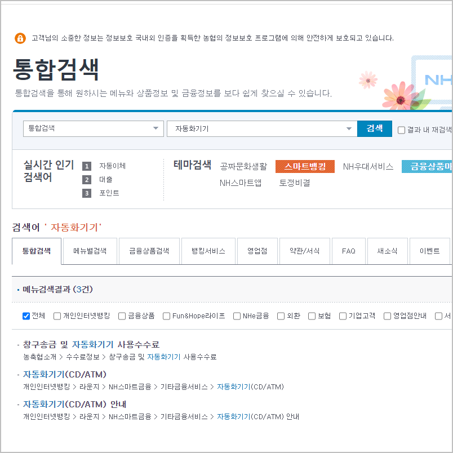Switch to the FAQ tab
The height and width of the screenshot is (453, 453).
[x=348, y=251]
